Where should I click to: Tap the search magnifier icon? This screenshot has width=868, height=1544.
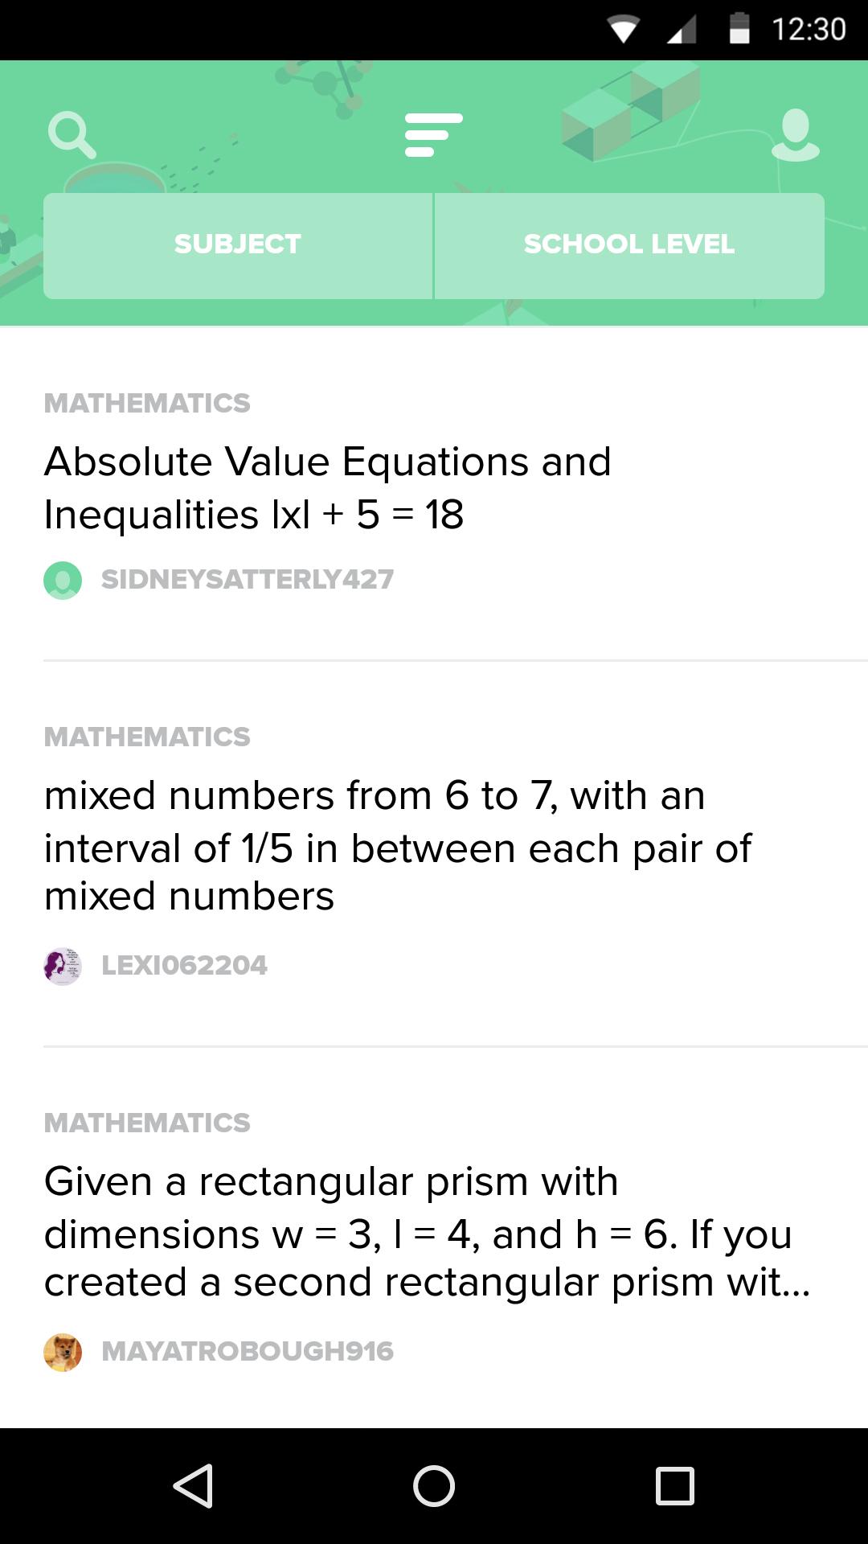[x=72, y=135]
